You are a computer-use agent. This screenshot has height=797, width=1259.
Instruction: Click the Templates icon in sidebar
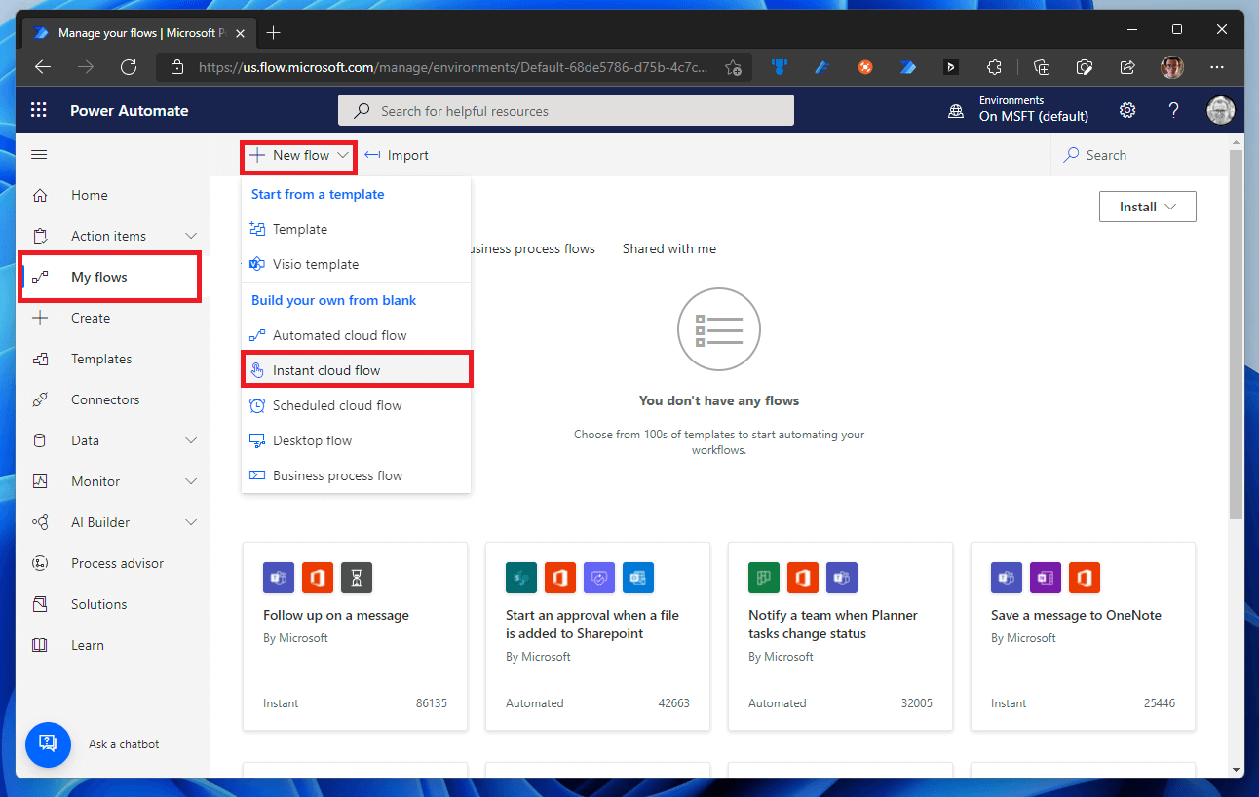[40, 359]
